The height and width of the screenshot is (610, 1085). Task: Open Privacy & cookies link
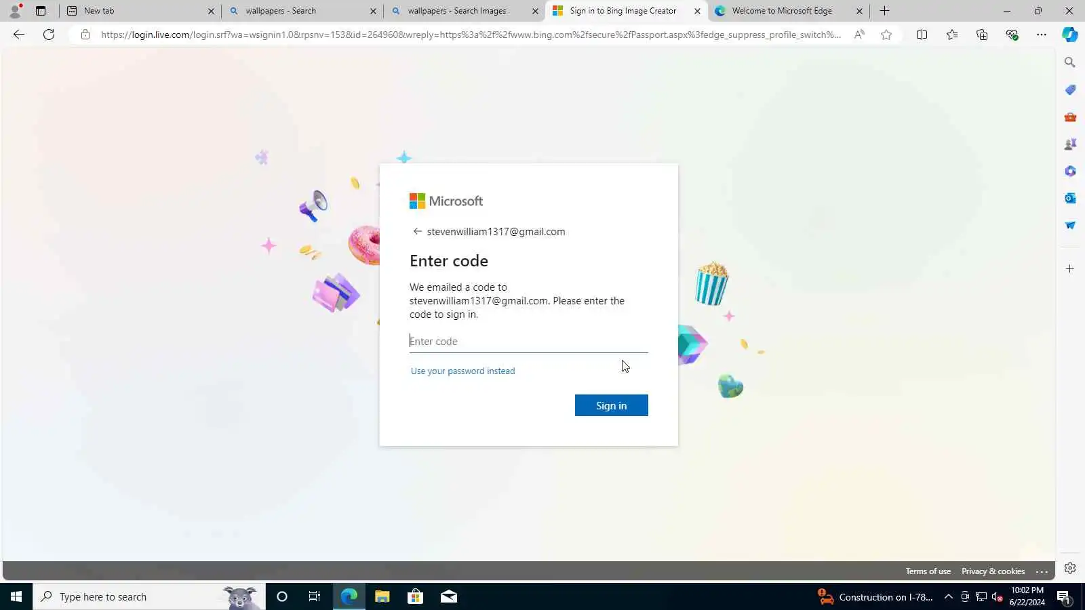tap(993, 571)
